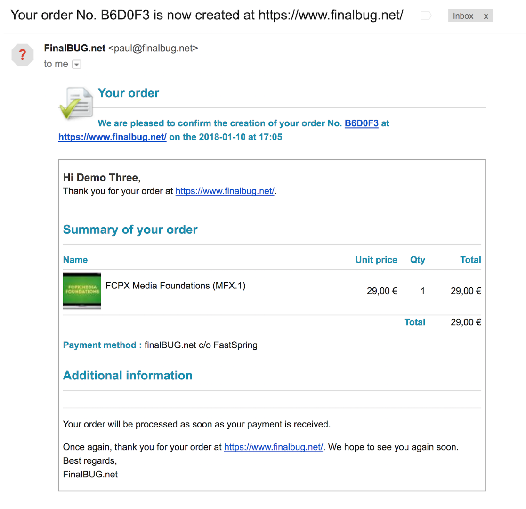Click the "Qty" column header
Image resolution: width=526 pixels, height=509 pixels.
click(417, 260)
